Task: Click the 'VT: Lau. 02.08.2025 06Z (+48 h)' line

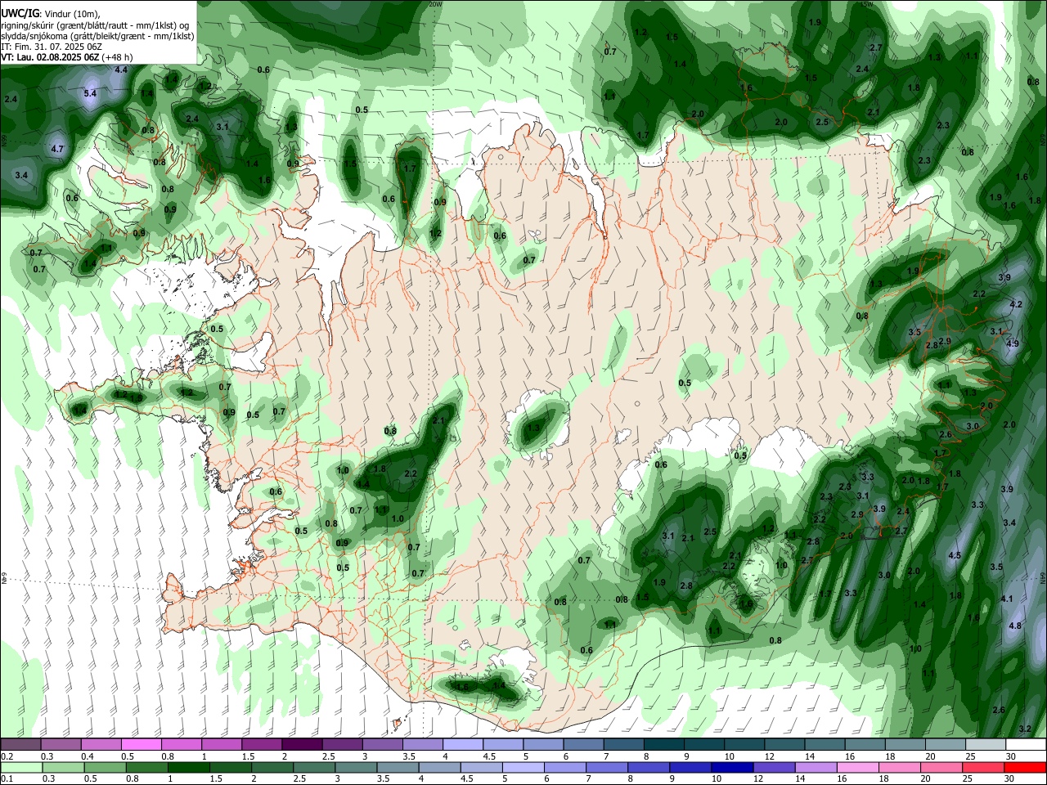Action: (66, 57)
